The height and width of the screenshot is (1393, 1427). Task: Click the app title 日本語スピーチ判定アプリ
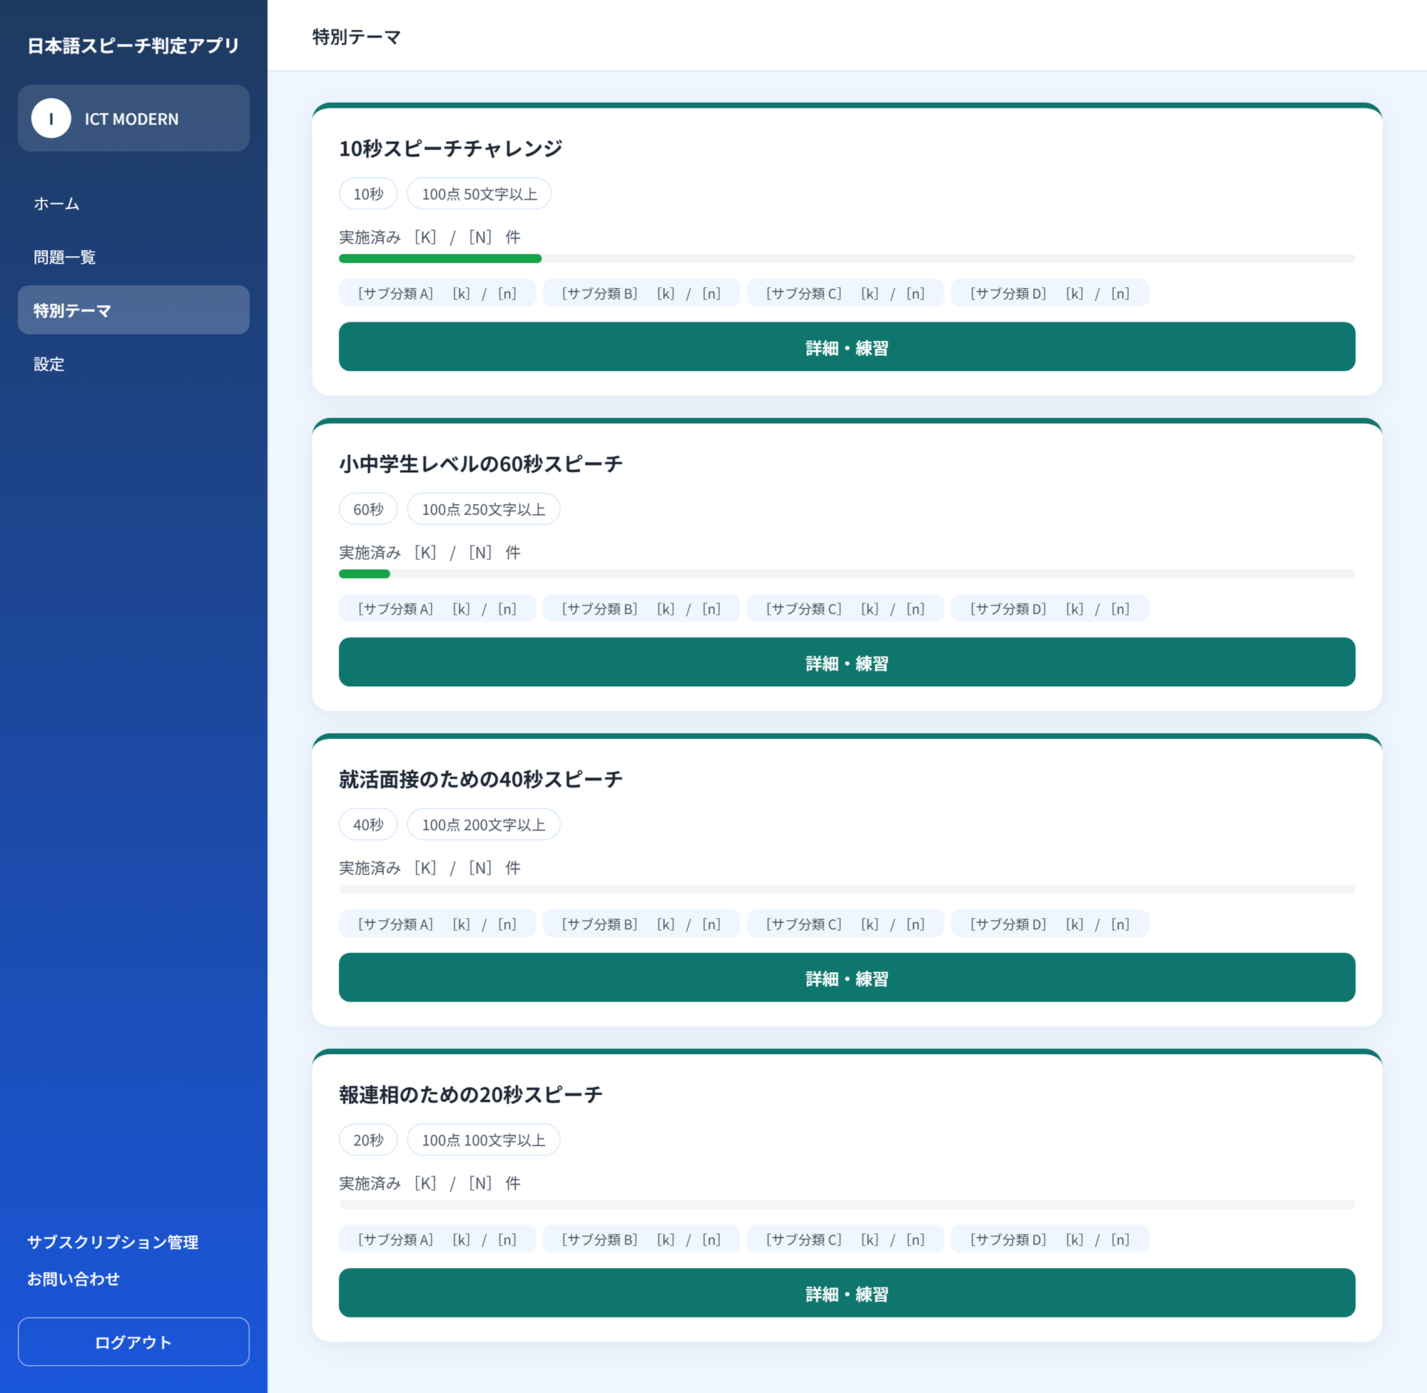[133, 46]
